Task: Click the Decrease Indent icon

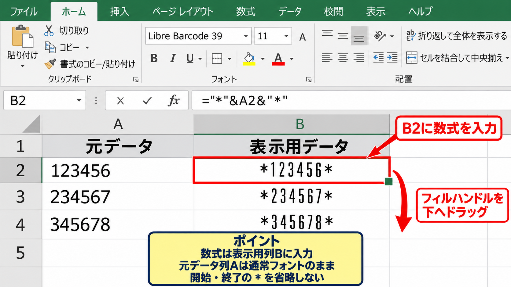Action: click(x=378, y=57)
